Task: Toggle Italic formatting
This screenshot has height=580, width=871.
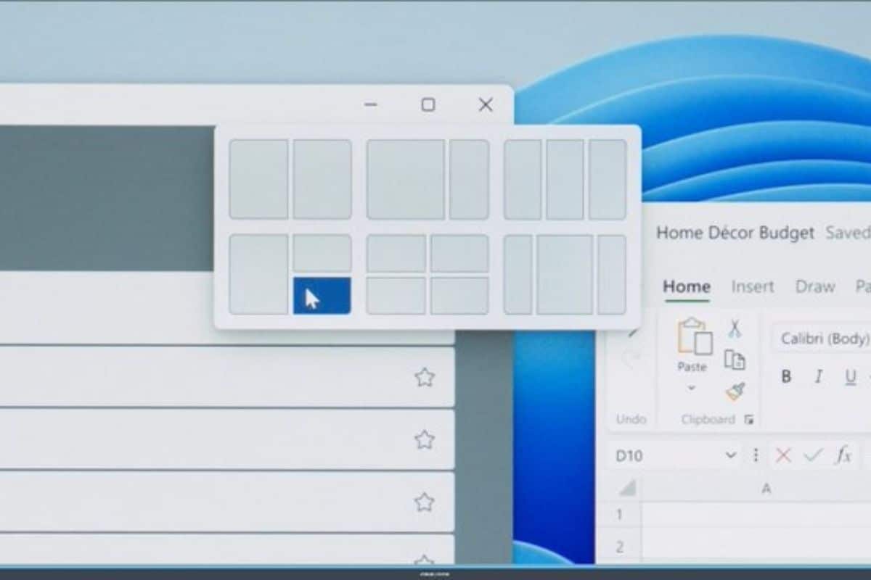Action: pos(818,377)
